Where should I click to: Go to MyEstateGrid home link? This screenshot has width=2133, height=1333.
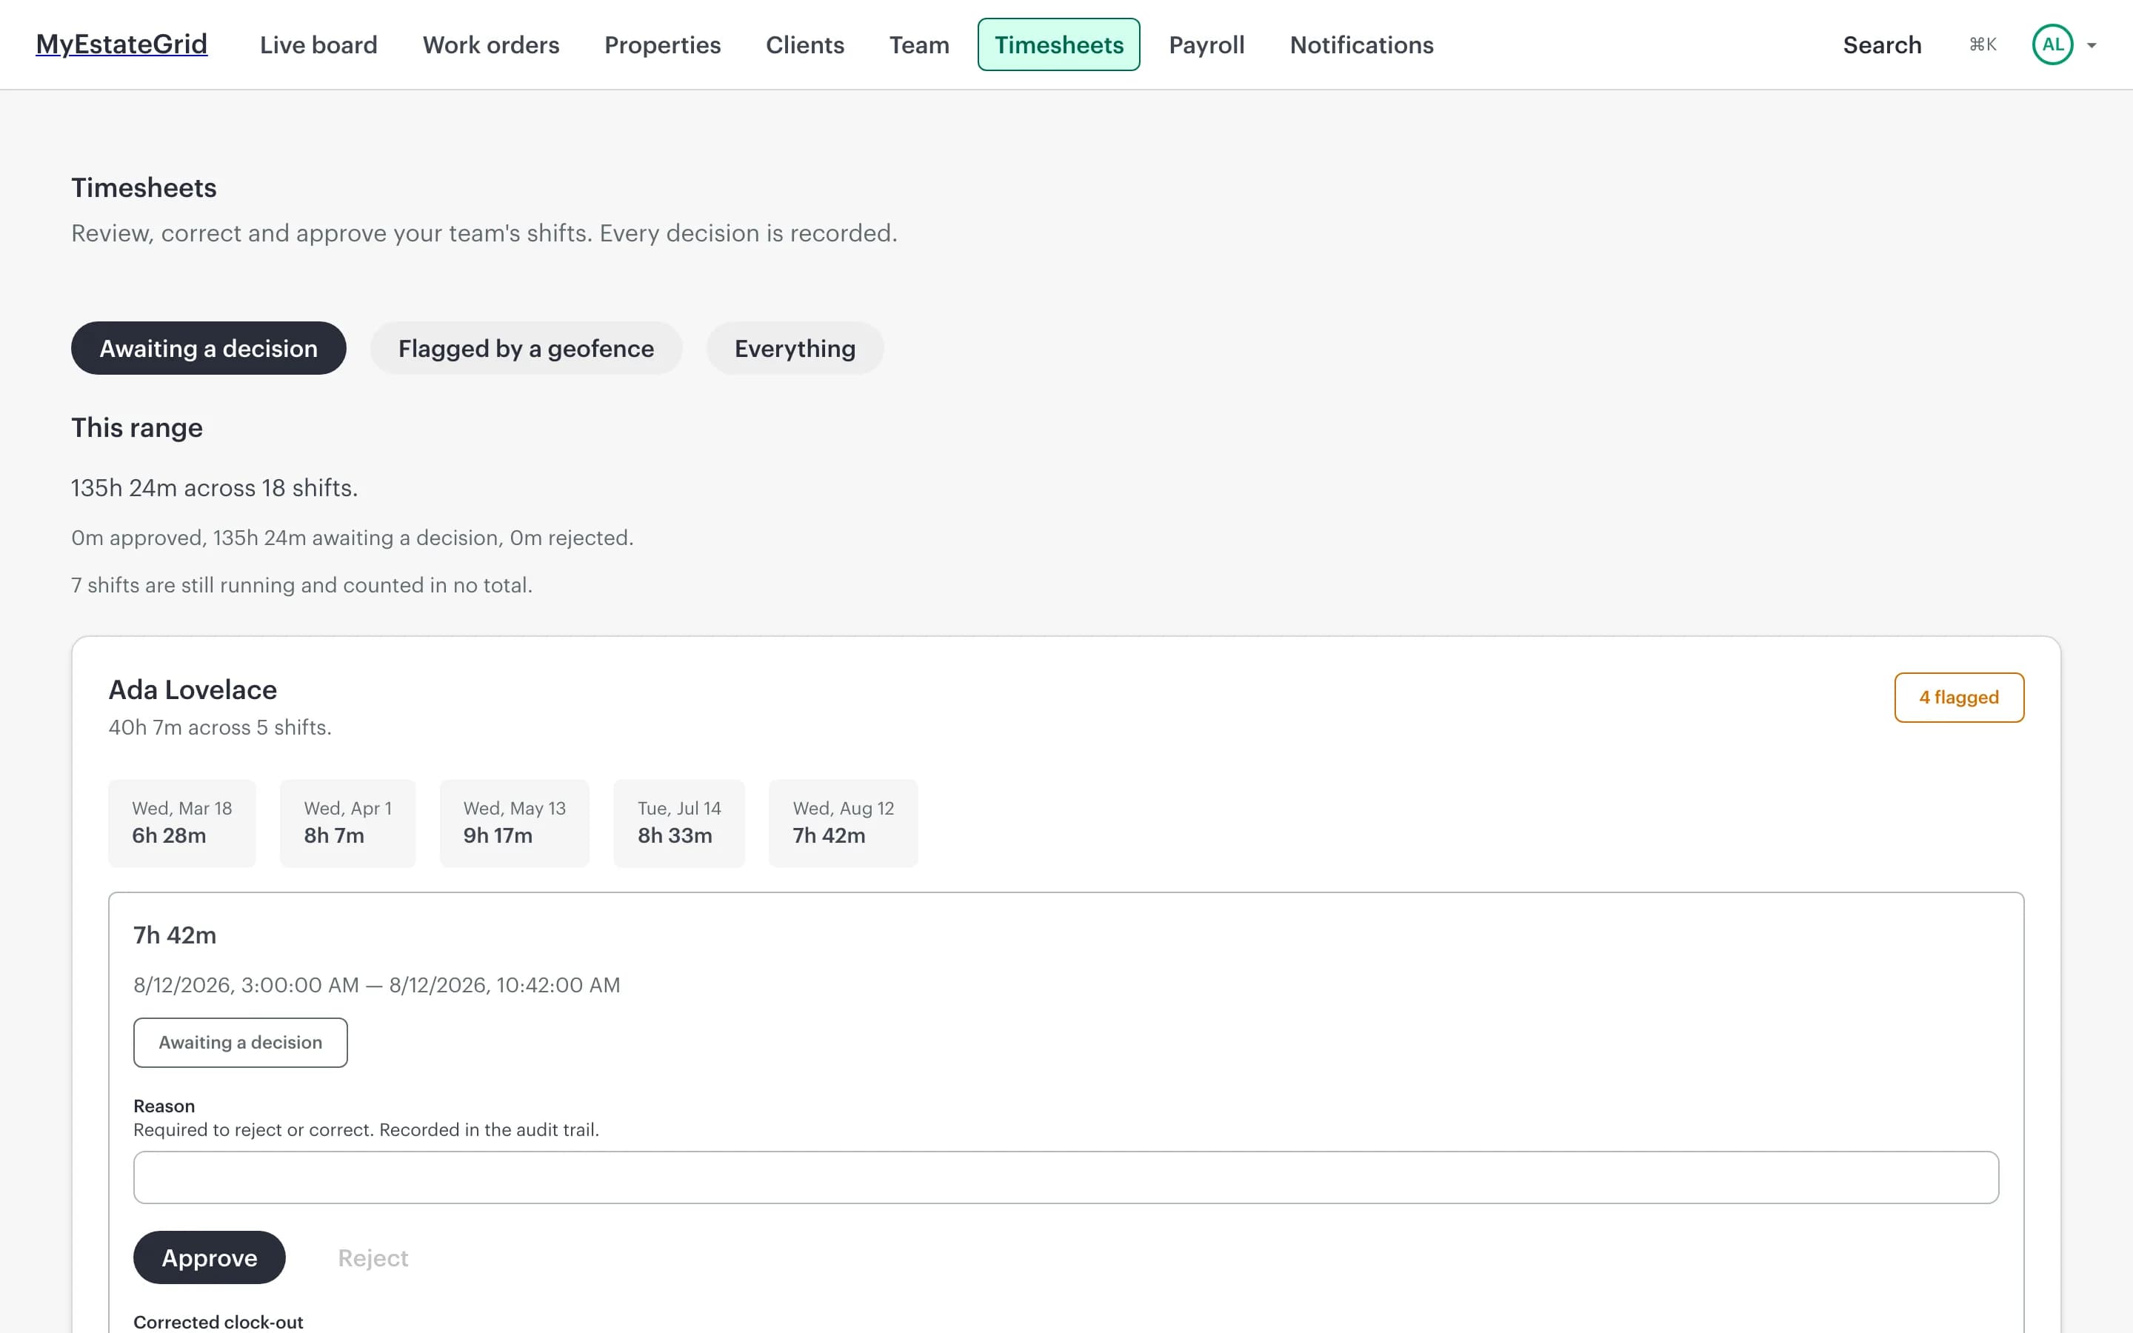121,44
